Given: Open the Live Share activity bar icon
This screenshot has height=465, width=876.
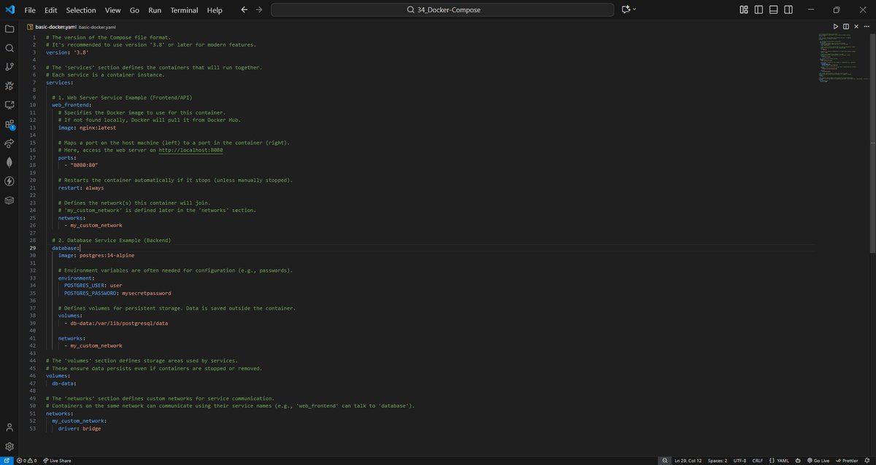Looking at the screenshot, I should coord(9,143).
